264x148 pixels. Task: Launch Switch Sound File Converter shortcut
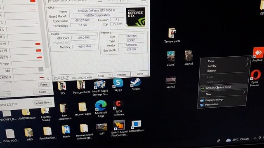[119, 125]
